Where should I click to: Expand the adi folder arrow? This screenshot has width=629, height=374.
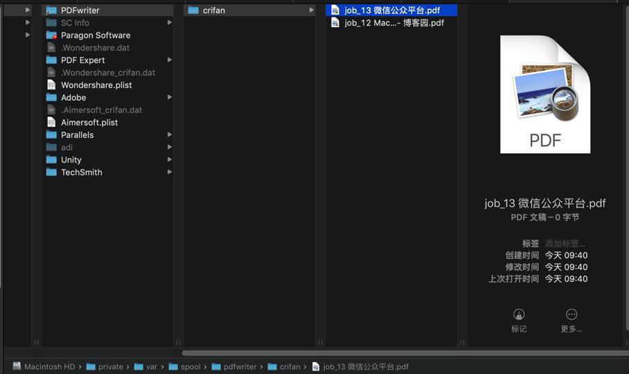click(x=170, y=147)
